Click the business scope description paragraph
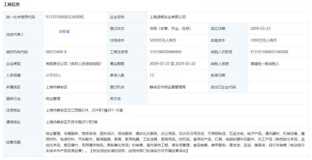 [x=175, y=142]
